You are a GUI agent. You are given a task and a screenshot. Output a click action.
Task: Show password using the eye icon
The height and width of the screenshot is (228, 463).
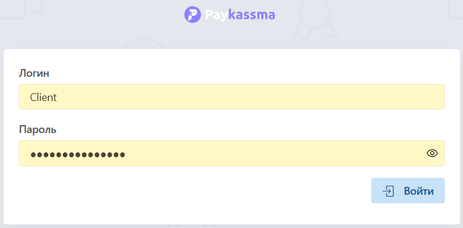pyautogui.click(x=432, y=153)
